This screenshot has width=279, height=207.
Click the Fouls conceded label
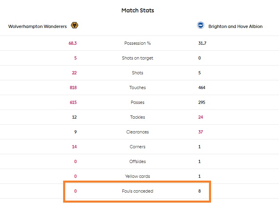click(x=138, y=191)
